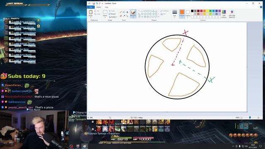Click the "Subs today: 9" overlay text
The height and width of the screenshot is (149, 265).
point(26,76)
